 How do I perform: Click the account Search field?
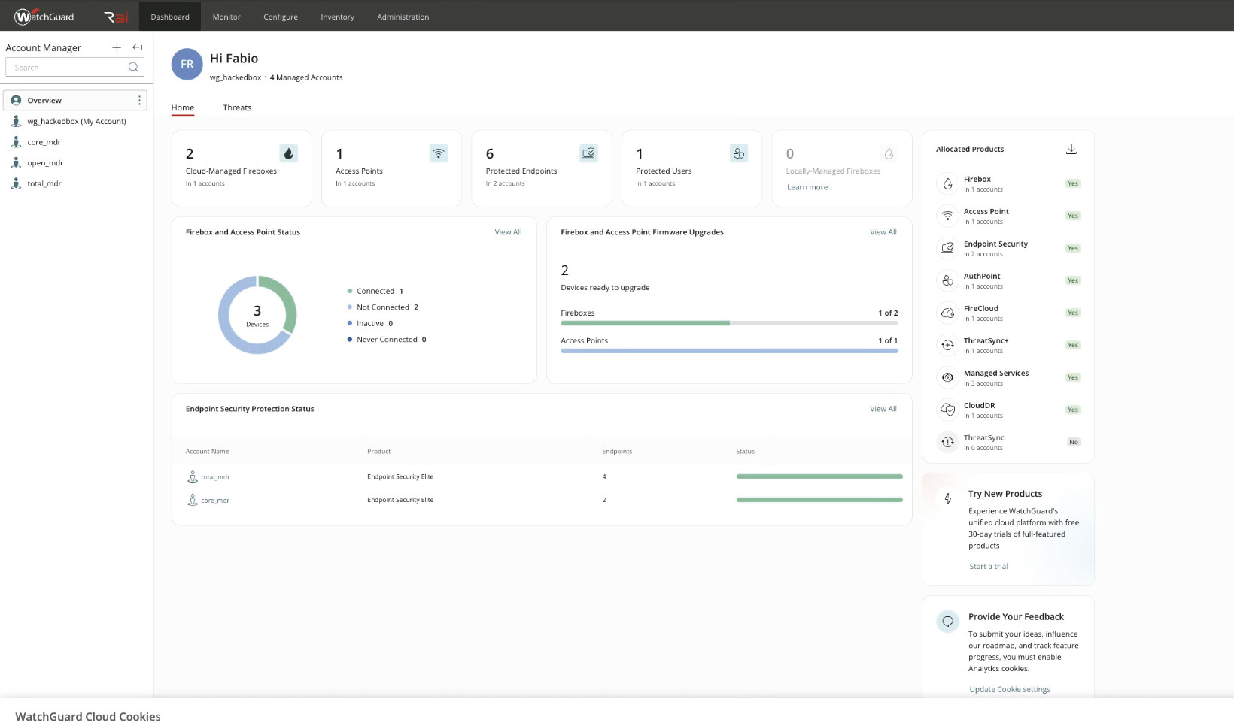point(74,68)
